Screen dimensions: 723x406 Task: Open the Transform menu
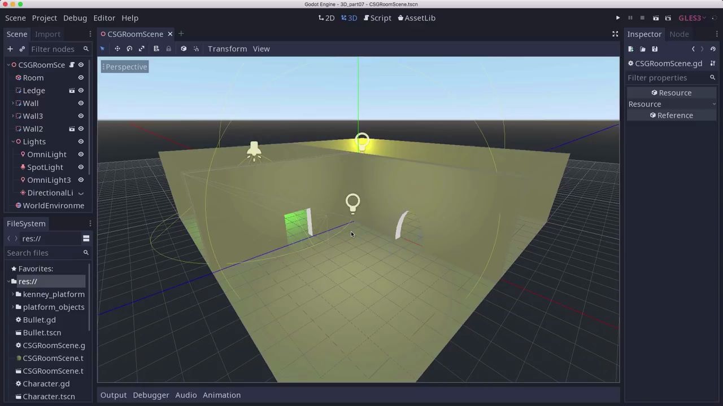click(227, 48)
